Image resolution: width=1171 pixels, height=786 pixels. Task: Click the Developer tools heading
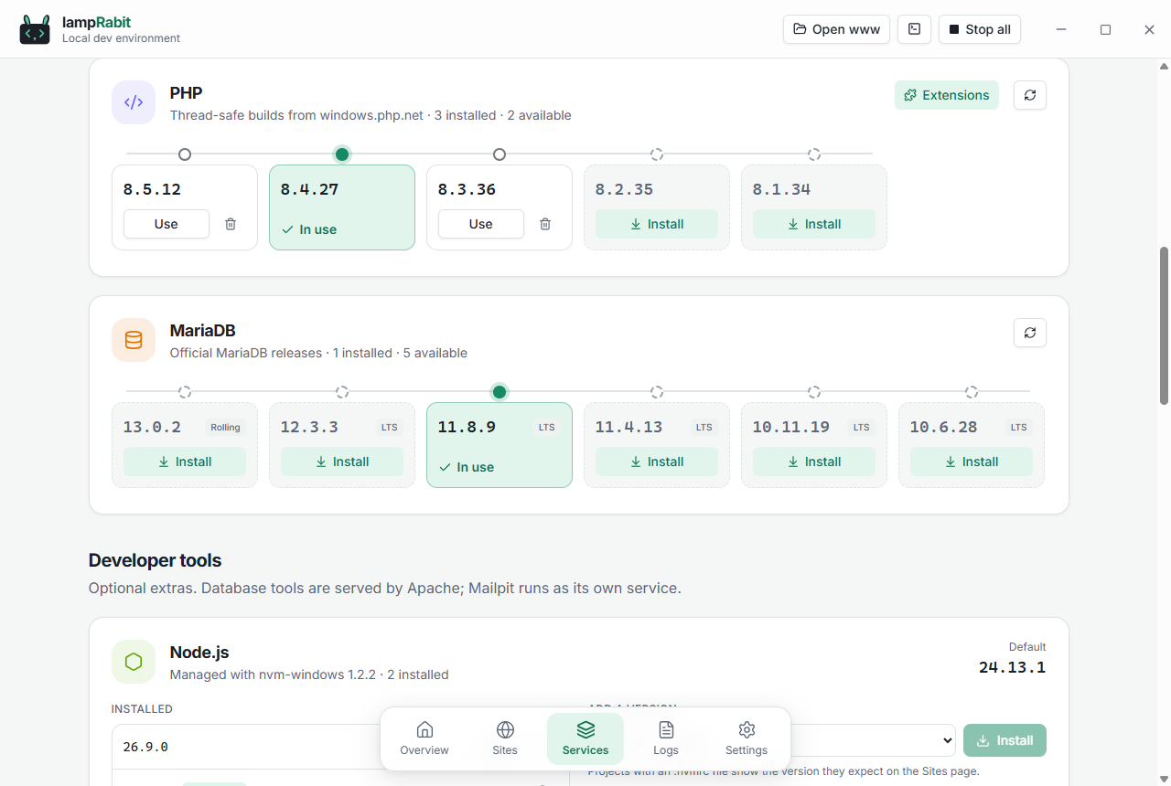click(156, 560)
